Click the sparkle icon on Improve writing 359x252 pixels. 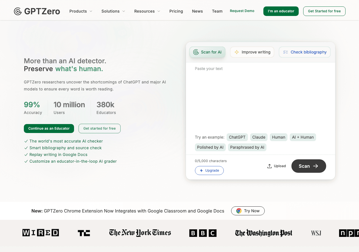point(236,52)
